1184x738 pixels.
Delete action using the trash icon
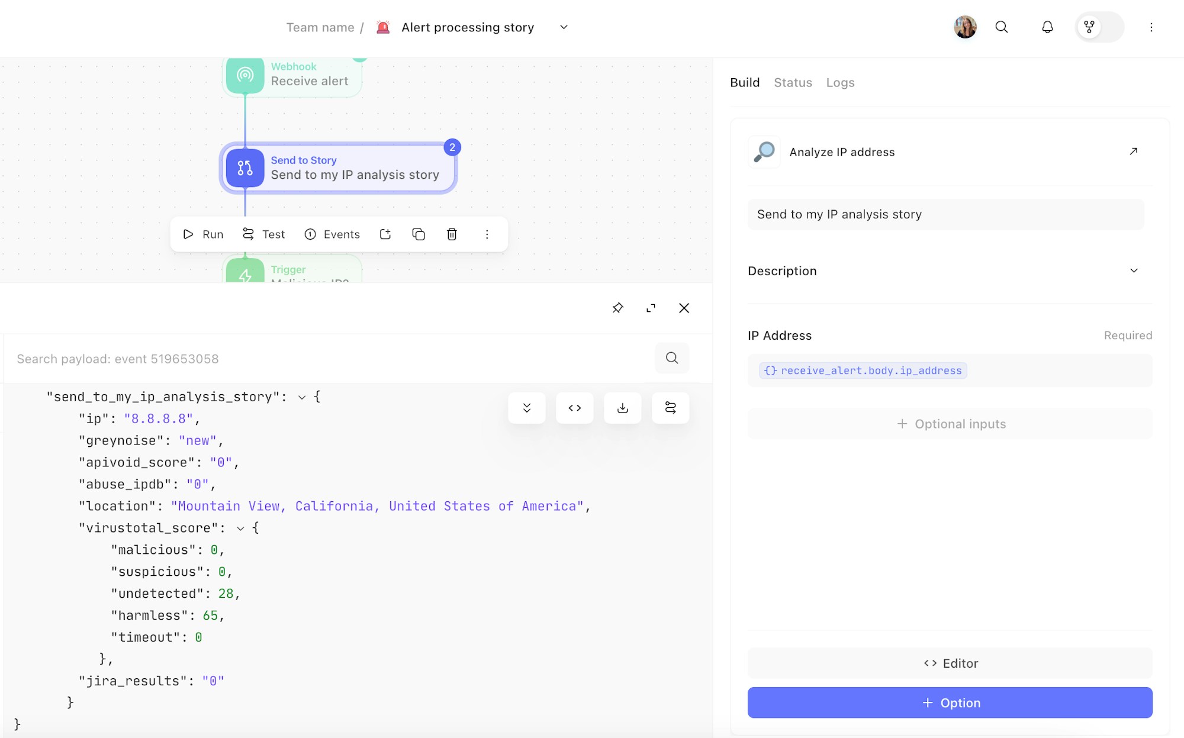tap(452, 234)
